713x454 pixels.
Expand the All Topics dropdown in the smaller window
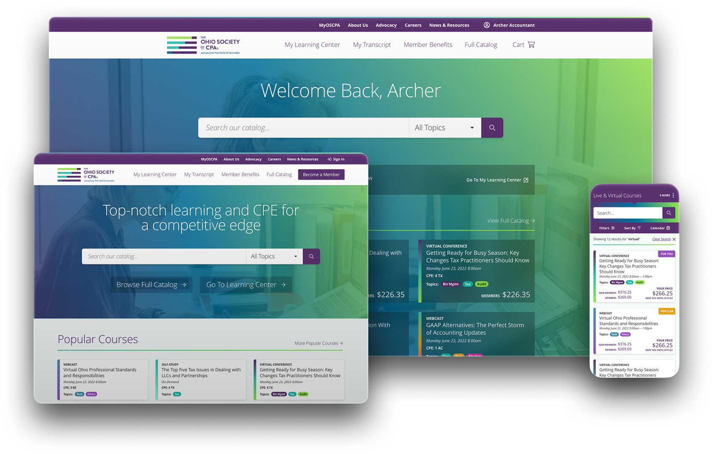tap(274, 256)
